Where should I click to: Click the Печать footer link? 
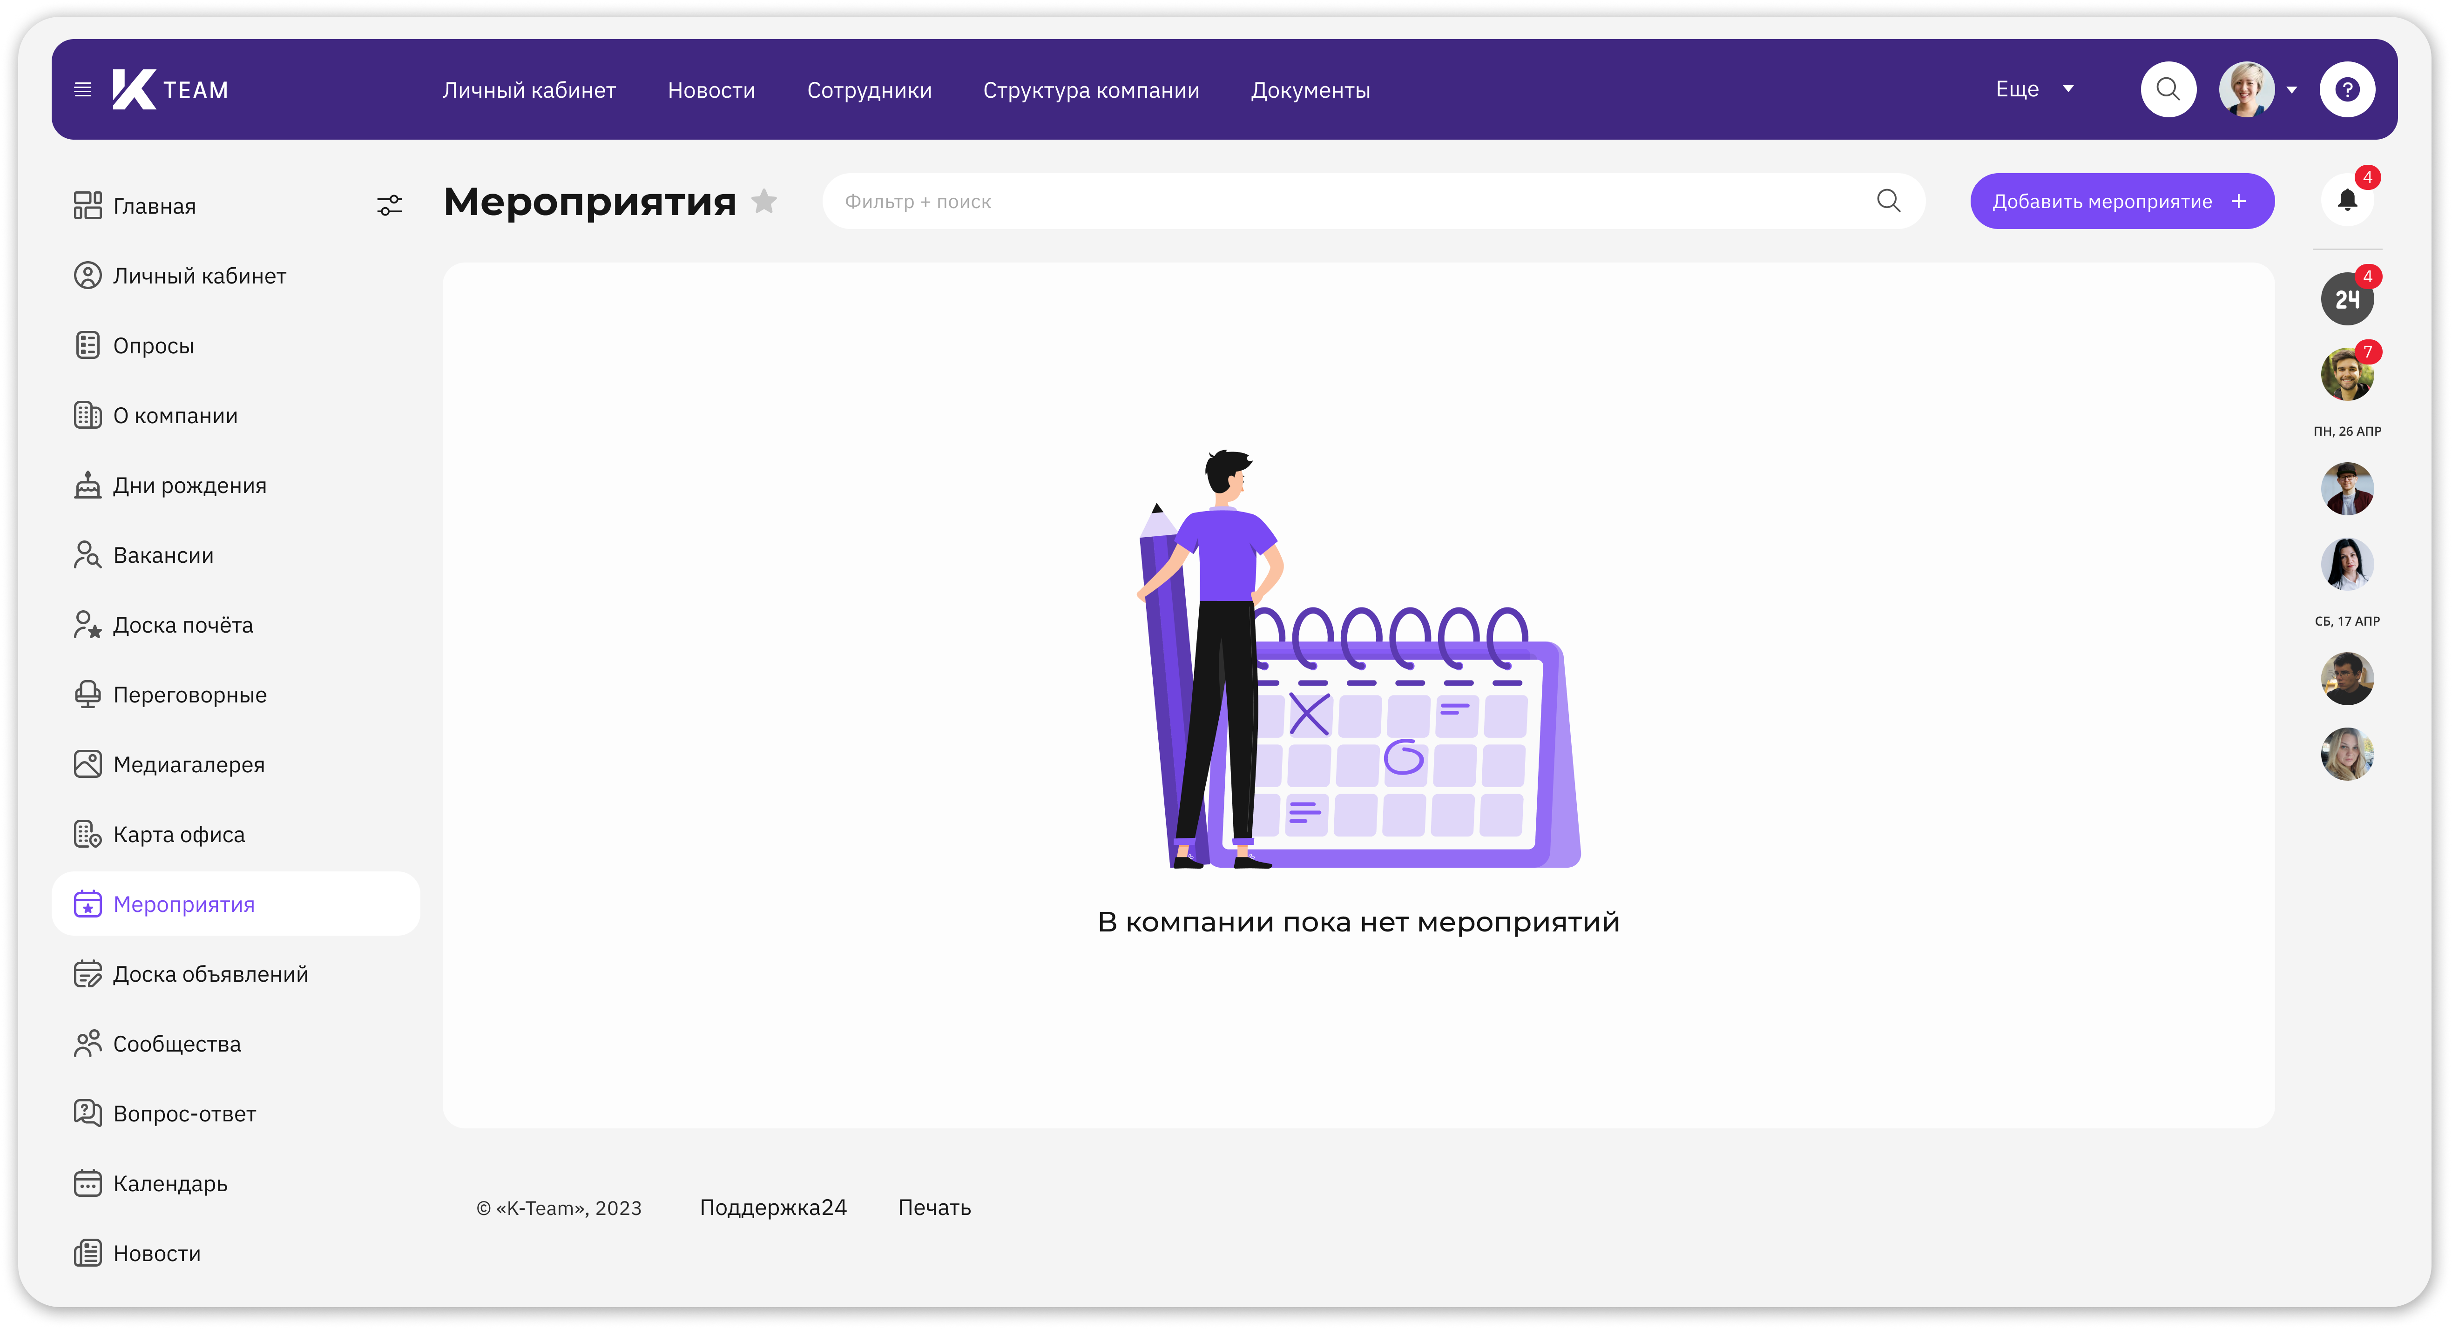934,1207
